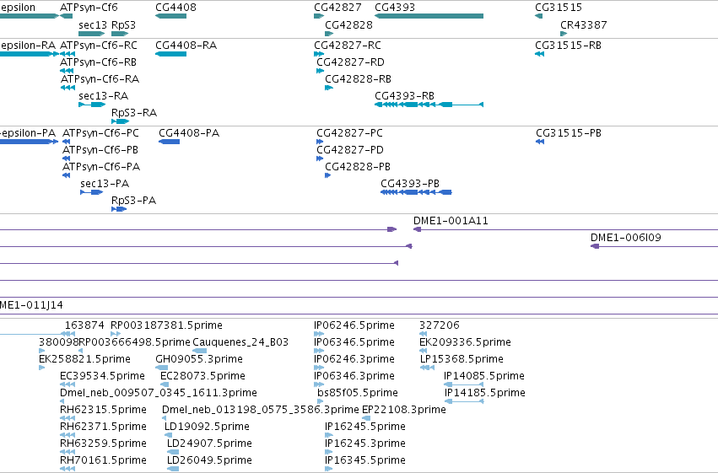Select the CR43387 gene label
Image resolution: width=718 pixels, height=473 pixels.
(584, 24)
